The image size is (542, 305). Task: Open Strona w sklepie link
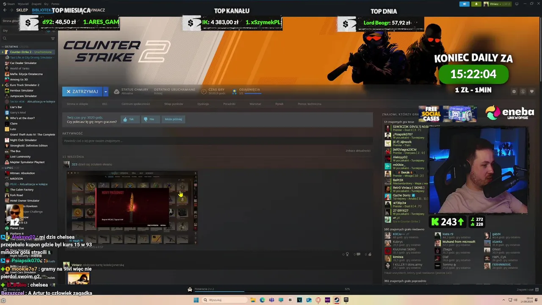coord(77,104)
